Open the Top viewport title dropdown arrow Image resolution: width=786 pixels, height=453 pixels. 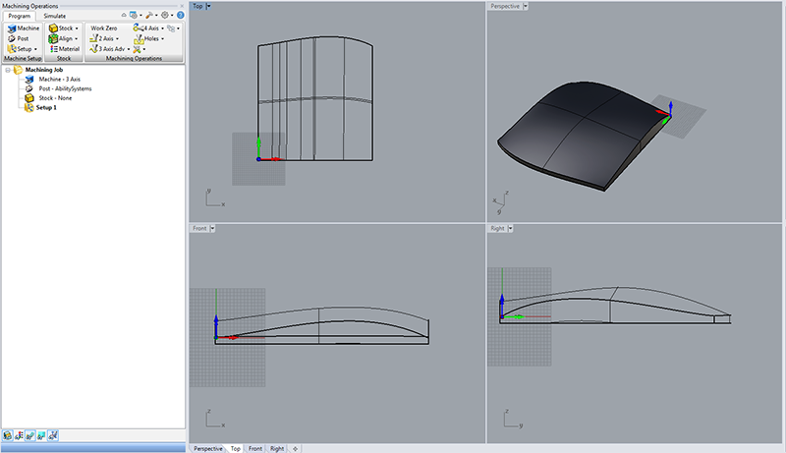pos(208,6)
